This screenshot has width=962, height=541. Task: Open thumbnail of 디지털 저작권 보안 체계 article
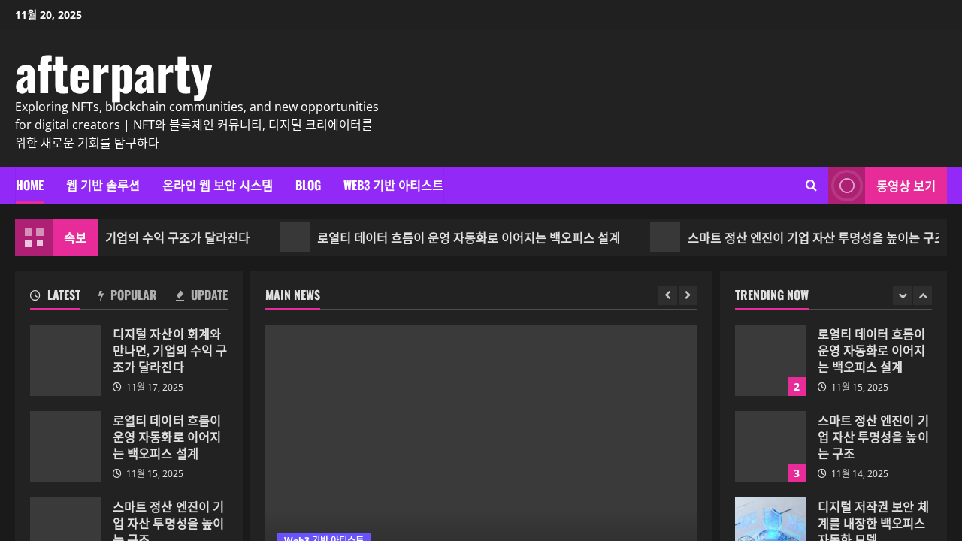pyautogui.click(x=770, y=519)
